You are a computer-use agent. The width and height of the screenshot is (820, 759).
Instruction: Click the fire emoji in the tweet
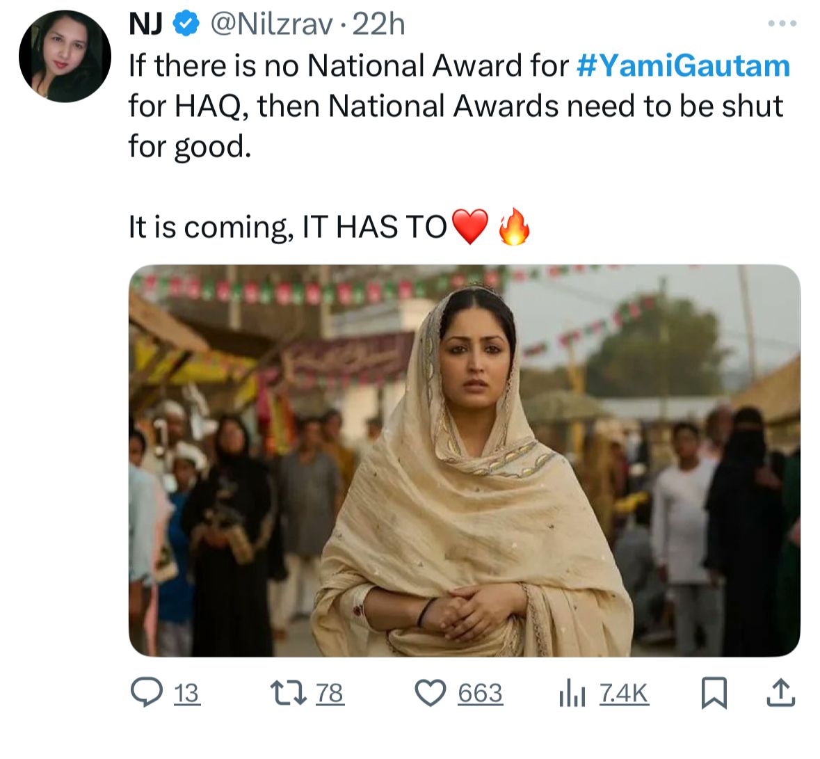click(515, 227)
